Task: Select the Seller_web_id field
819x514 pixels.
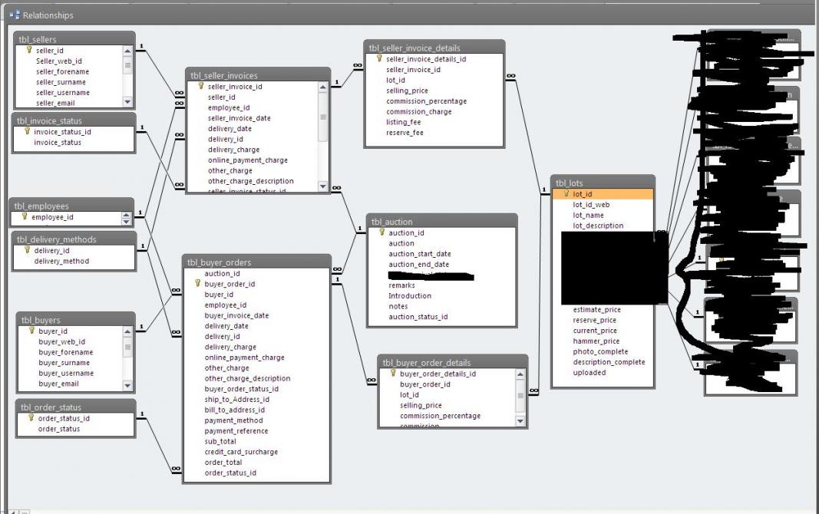Action: 59,61
